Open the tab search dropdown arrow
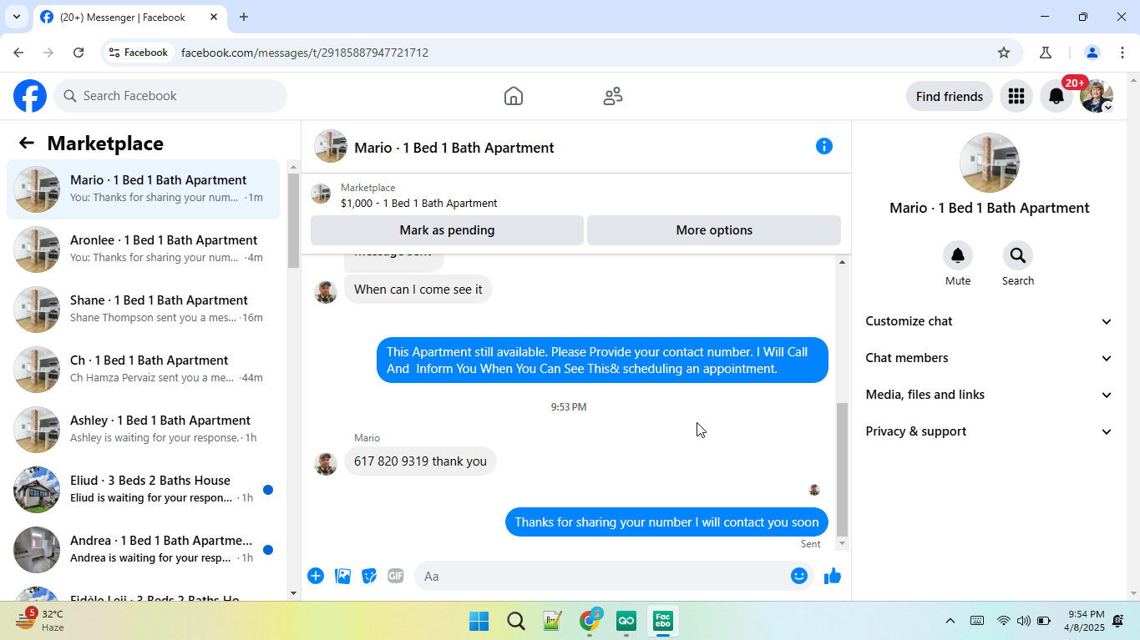The image size is (1140, 640). pyautogui.click(x=16, y=17)
